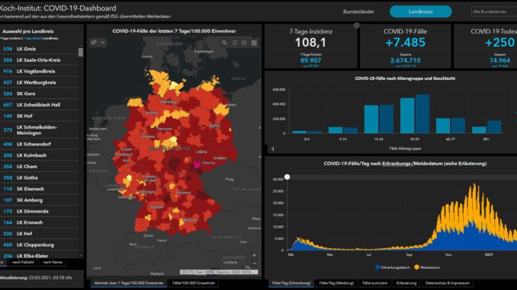Select LK Gotha entry
517x290 pixels.
tap(39, 178)
